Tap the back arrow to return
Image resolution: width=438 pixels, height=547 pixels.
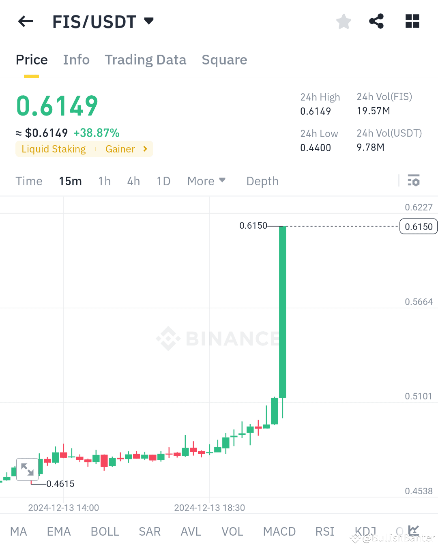25,21
